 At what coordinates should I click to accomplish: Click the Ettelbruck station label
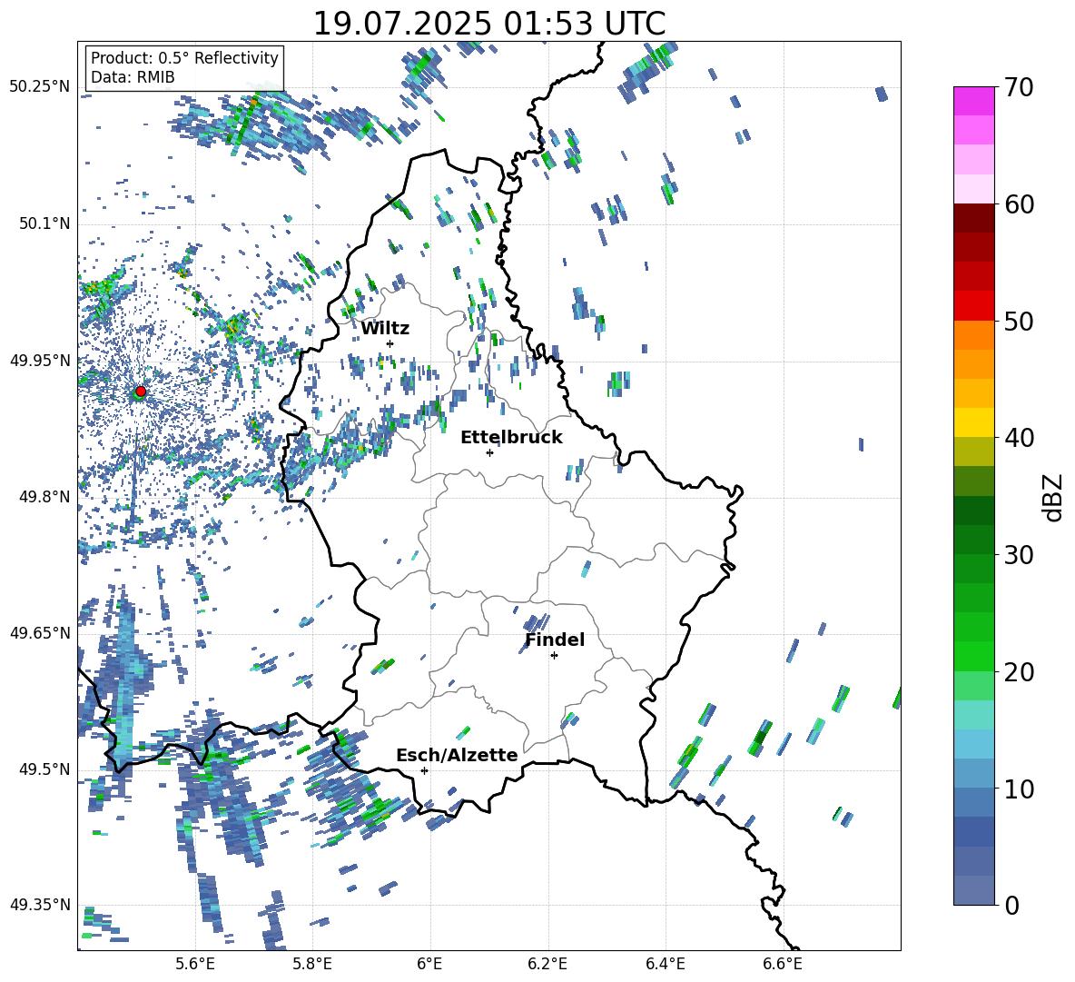[511, 438]
